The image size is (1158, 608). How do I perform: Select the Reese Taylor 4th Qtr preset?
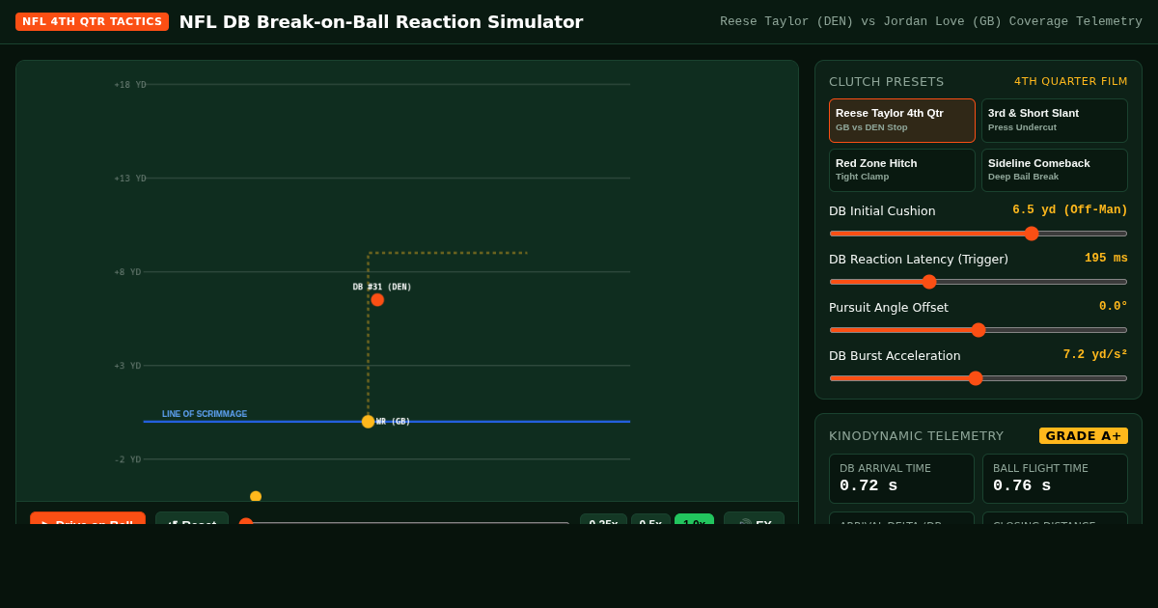click(x=902, y=121)
